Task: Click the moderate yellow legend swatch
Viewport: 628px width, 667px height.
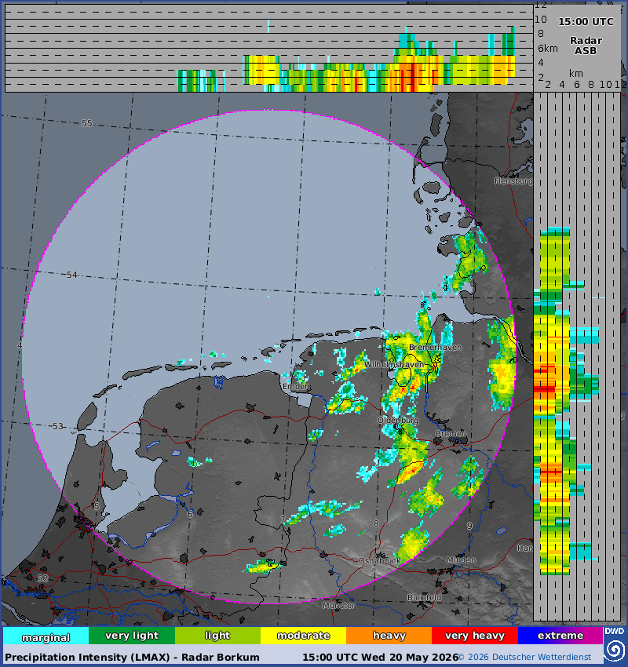Action: (x=303, y=636)
